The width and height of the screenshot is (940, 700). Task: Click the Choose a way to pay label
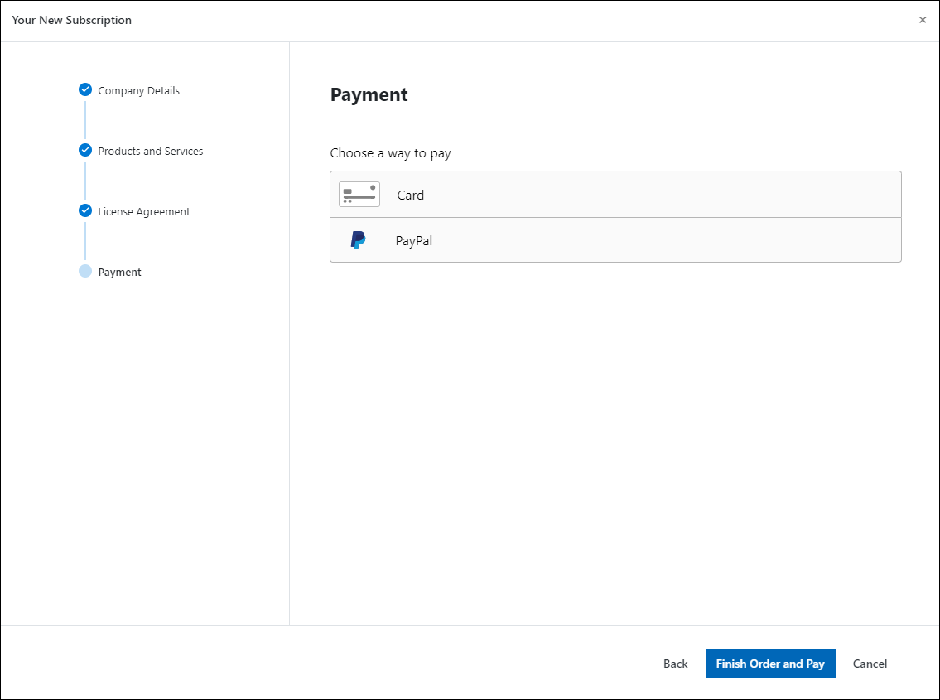[x=391, y=153]
